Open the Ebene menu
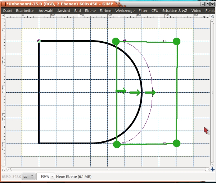Screen dimensions: 216x183 pyautogui.click(x=90, y=11)
